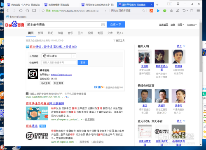Go to 百度首页 link at top right
The width and height of the screenshot is (206, 150).
[x=164, y=25]
